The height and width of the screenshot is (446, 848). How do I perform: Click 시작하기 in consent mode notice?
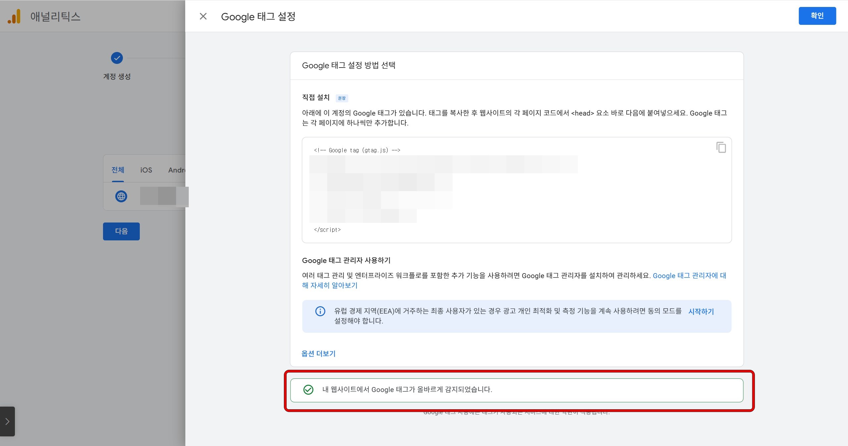(701, 312)
